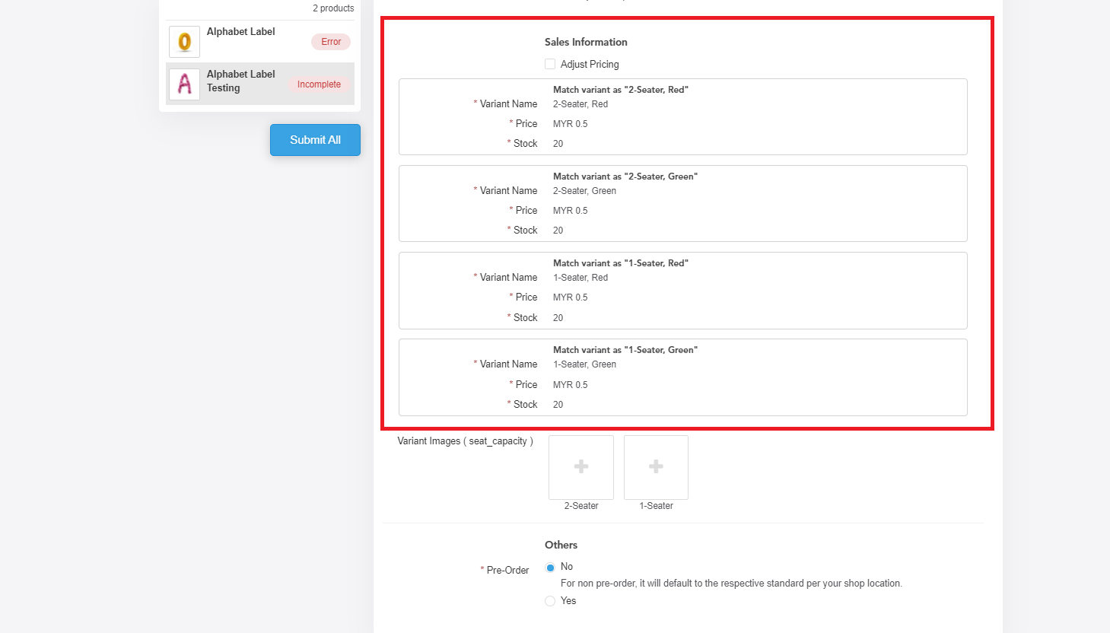Image resolution: width=1110 pixels, height=633 pixels.
Task: Select the Alphabet Label product with Error status
Action: click(x=260, y=41)
